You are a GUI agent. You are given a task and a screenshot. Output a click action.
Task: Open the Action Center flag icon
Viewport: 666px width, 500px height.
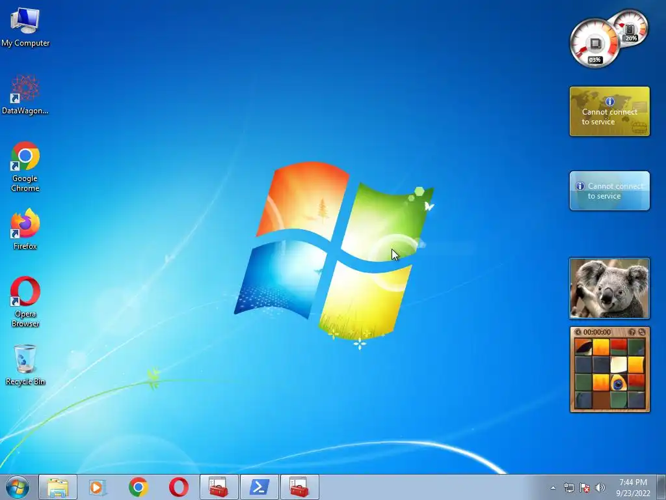tap(585, 488)
